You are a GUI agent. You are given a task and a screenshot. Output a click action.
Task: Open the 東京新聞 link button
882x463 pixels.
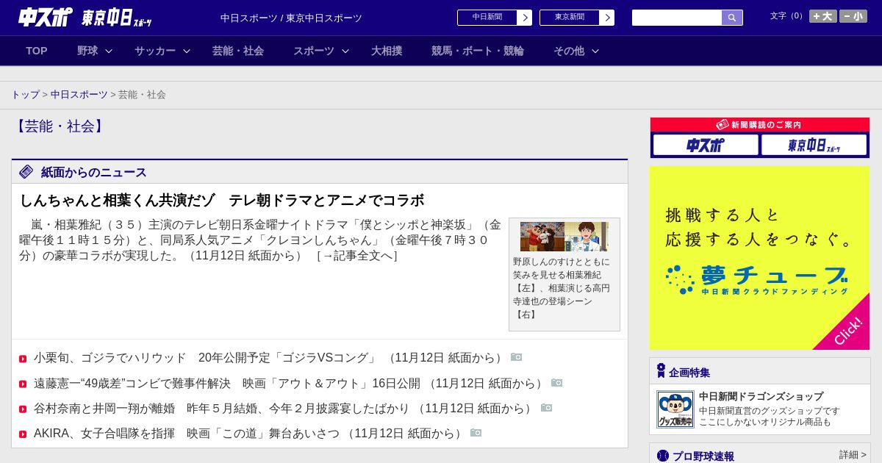click(x=569, y=18)
